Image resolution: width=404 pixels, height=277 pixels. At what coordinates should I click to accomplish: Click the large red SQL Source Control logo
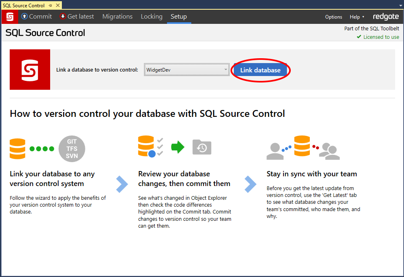pos(30,70)
